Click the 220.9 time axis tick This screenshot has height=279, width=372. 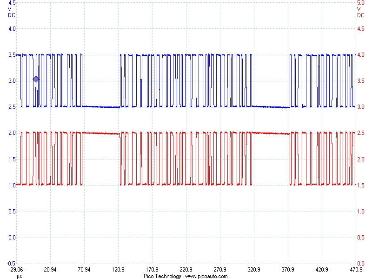[186, 270]
